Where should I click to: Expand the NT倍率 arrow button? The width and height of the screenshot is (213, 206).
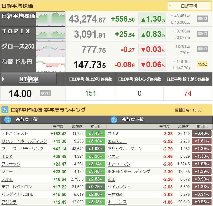point(29,79)
